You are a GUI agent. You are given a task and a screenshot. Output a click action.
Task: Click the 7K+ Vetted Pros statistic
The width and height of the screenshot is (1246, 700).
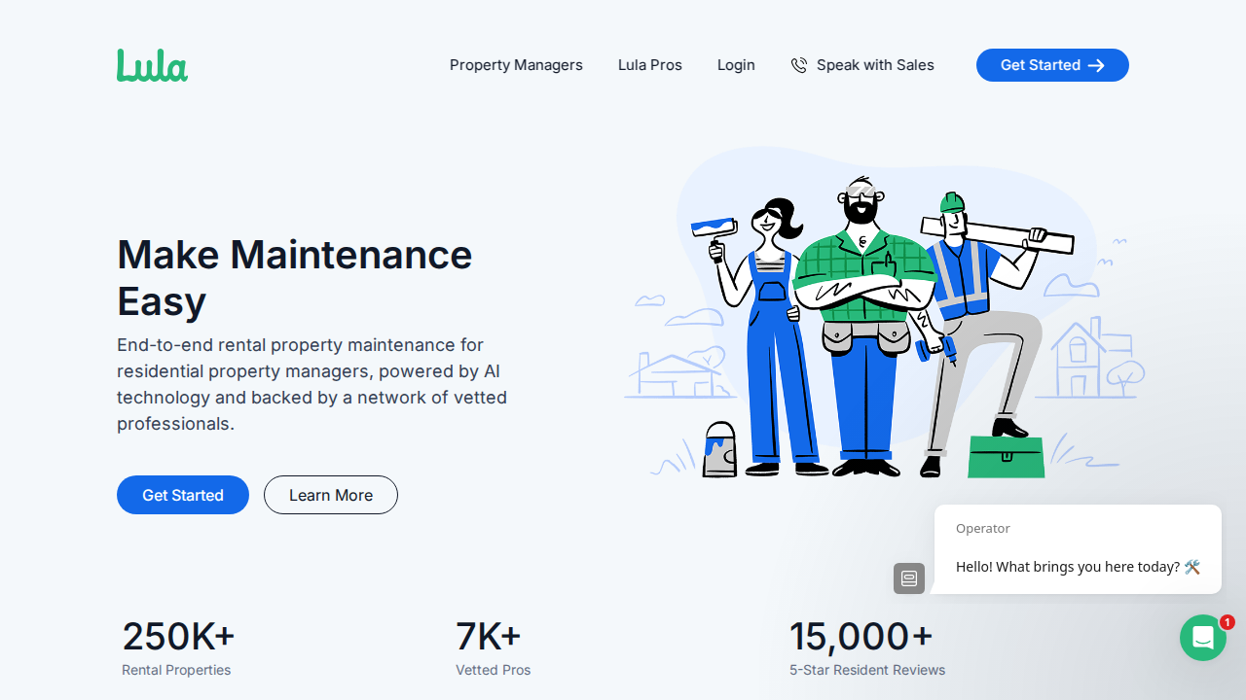pos(493,647)
